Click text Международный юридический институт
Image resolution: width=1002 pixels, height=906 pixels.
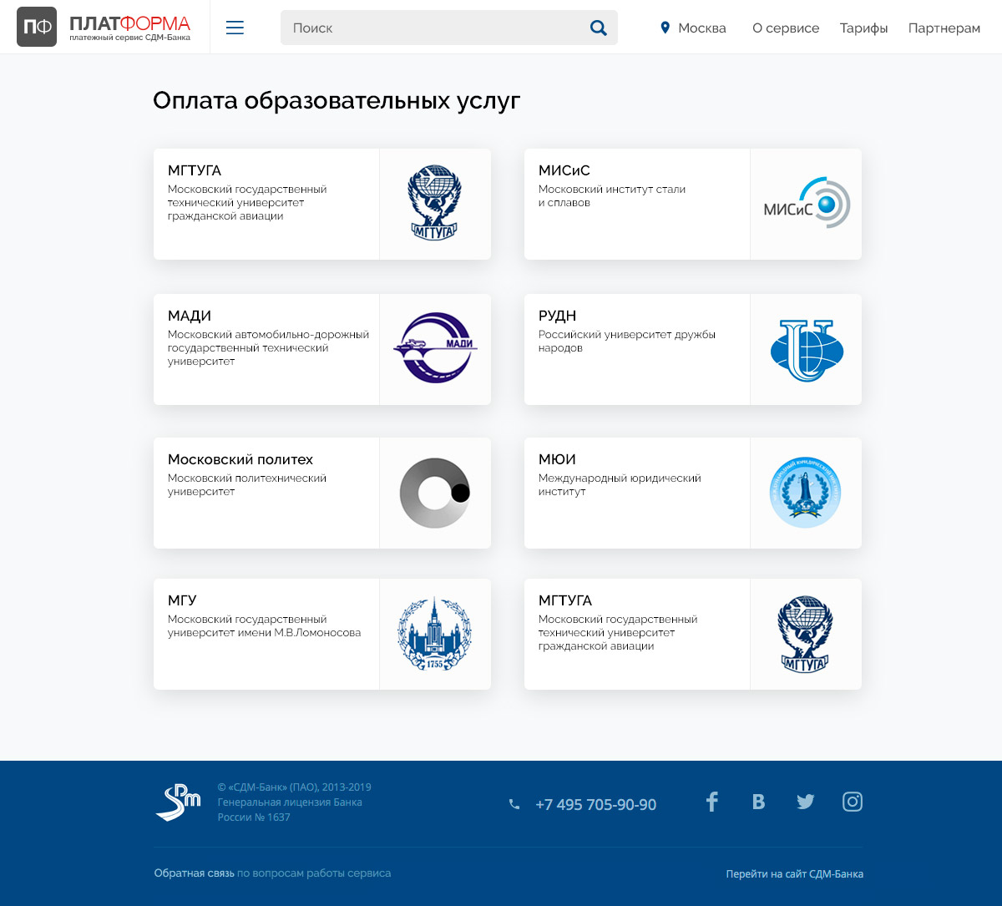coord(620,484)
